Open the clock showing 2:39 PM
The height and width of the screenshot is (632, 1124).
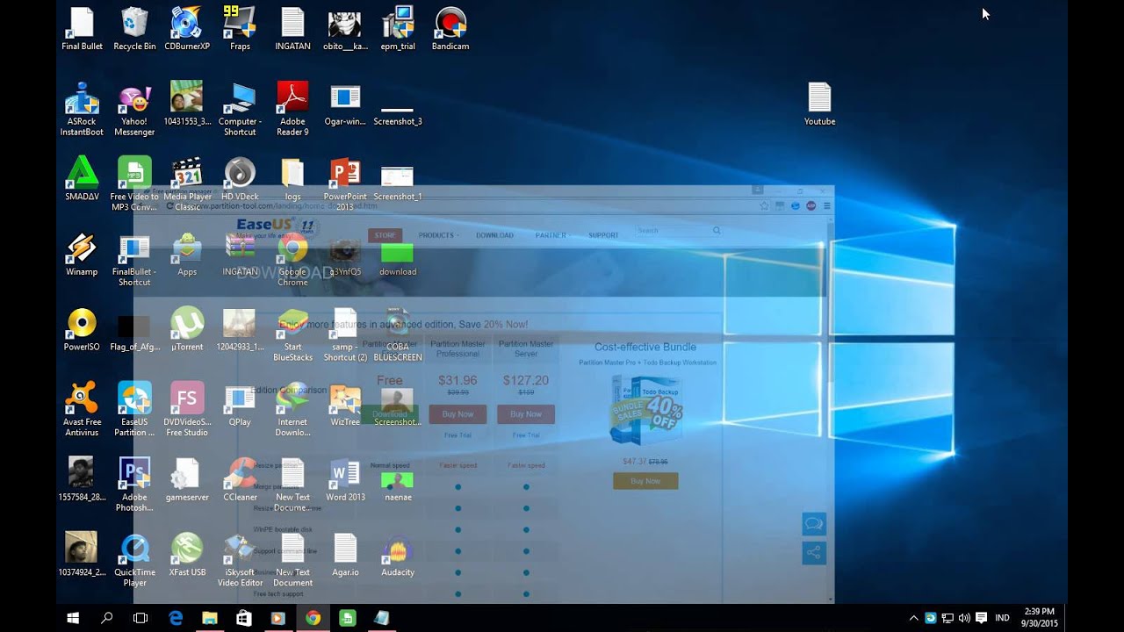point(1040,618)
